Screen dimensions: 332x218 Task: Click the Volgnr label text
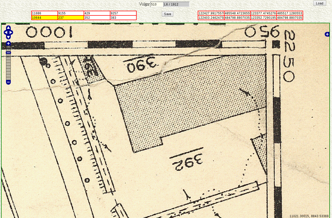pos(144,4)
